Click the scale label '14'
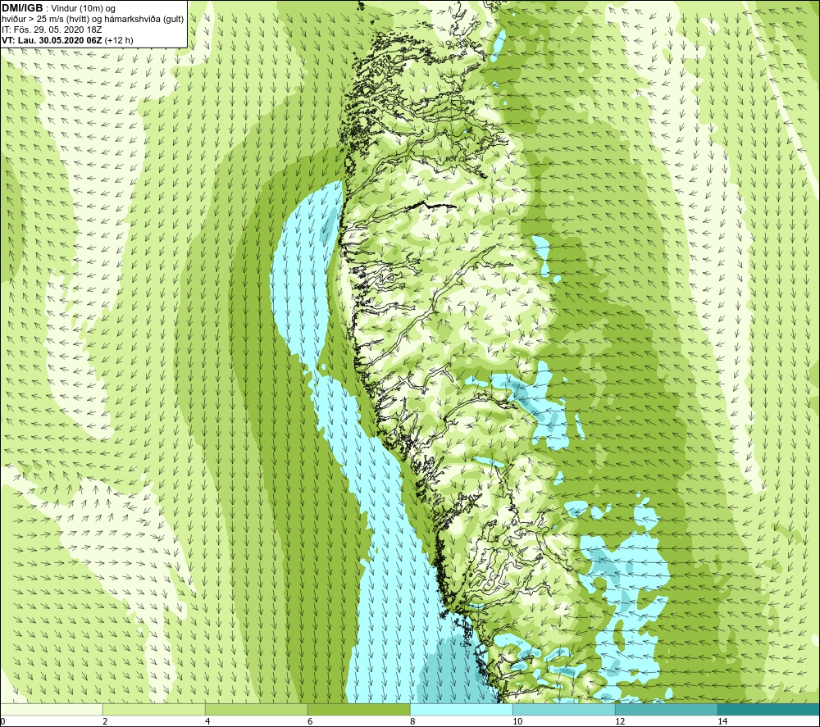 point(722,721)
